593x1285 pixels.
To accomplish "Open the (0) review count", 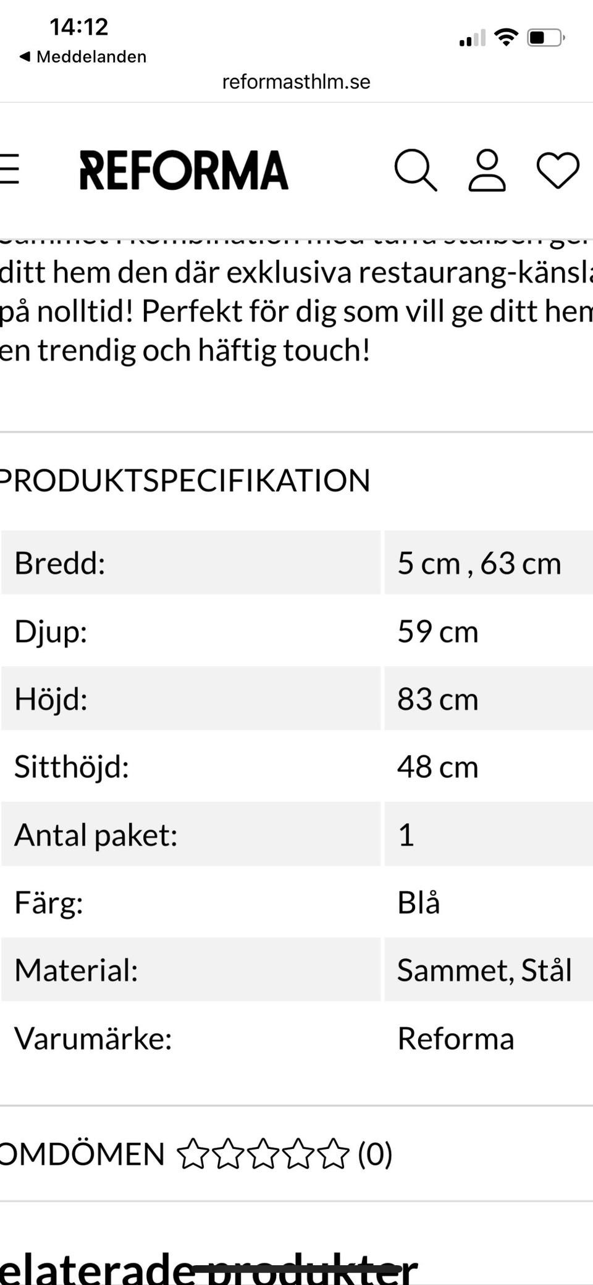I will (375, 1154).
